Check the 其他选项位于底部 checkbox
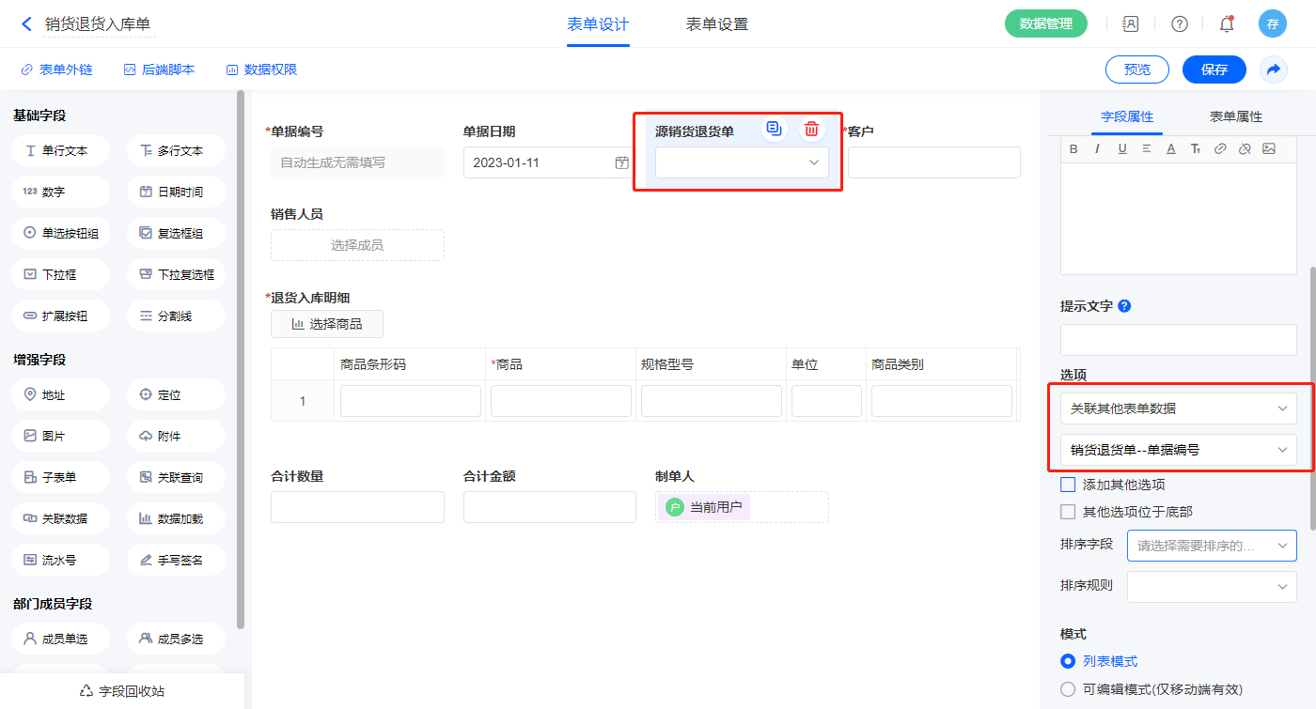Image resolution: width=1316 pixels, height=709 pixels. pyautogui.click(x=1067, y=512)
